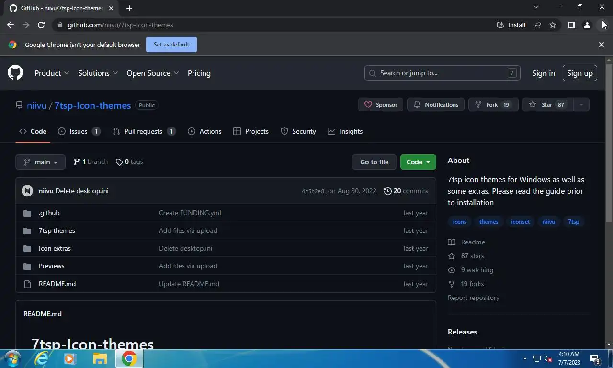Image resolution: width=613 pixels, height=368 pixels.
Task: Select the 7tsp topic tag
Action: click(x=574, y=222)
